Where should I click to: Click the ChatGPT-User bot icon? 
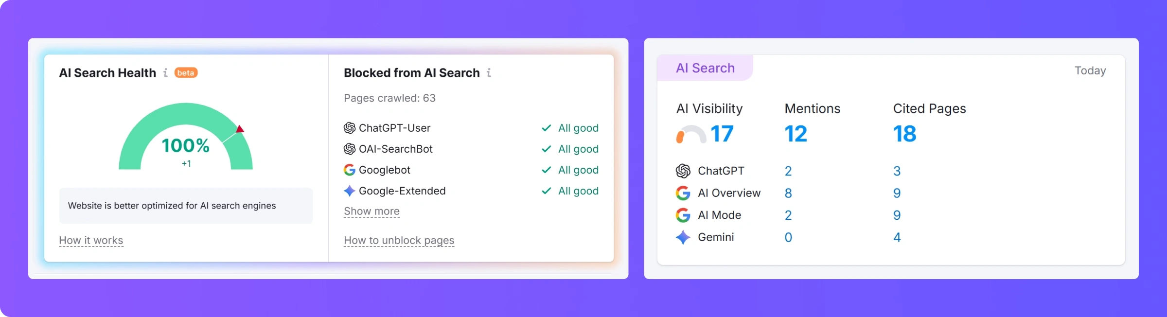(x=349, y=128)
